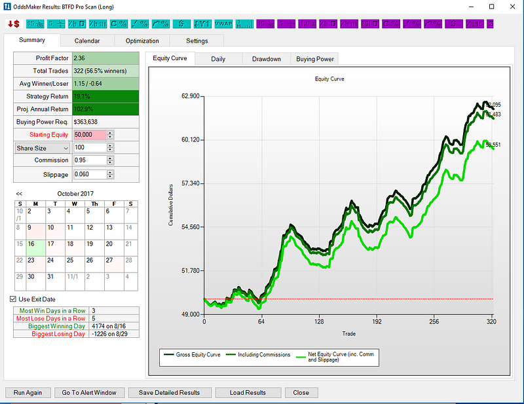Click the teal curved-line percent filter icon
This screenshot has width=524, height=404.
click(160, 24)
